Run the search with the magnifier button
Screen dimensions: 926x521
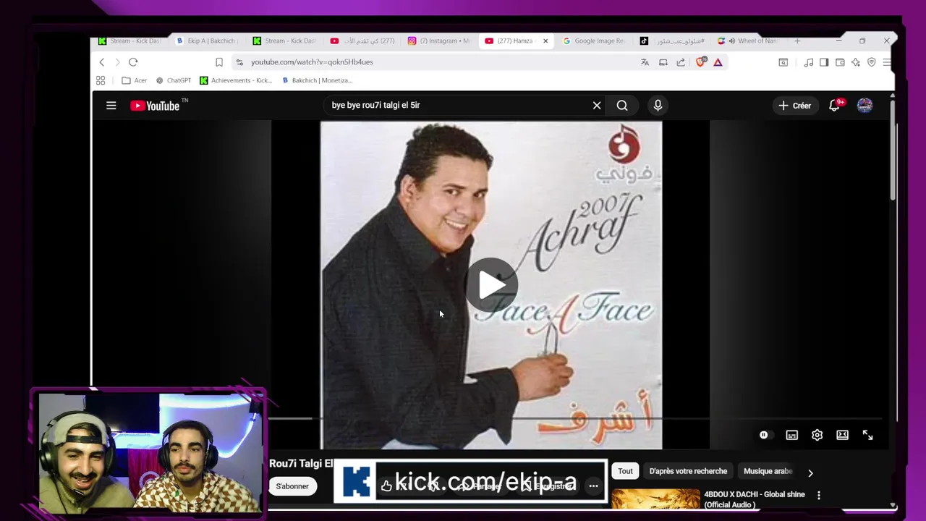[x=622, y=106]
